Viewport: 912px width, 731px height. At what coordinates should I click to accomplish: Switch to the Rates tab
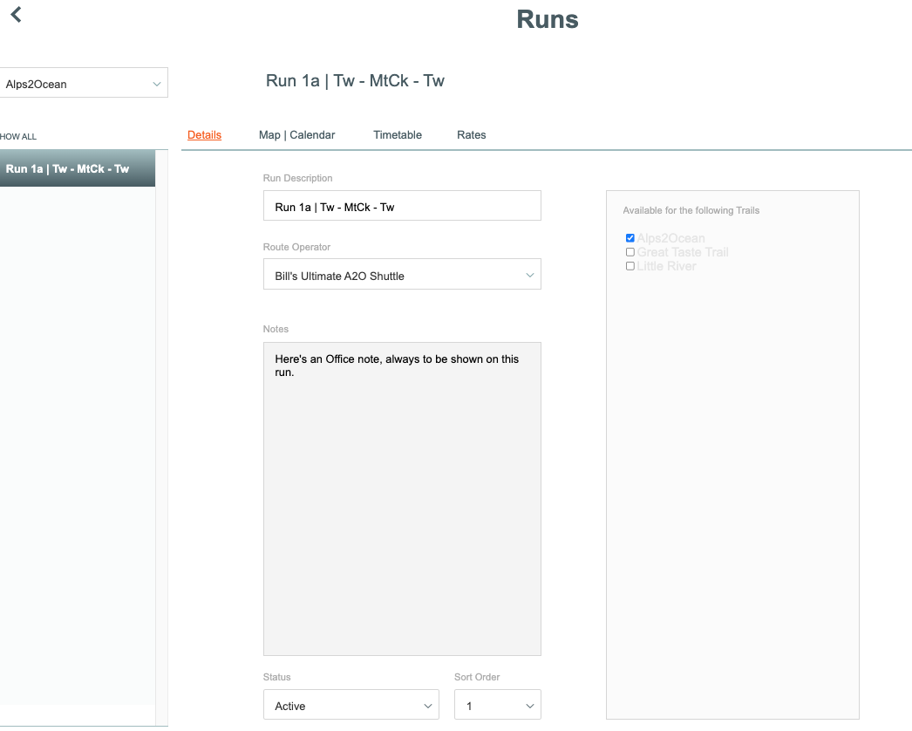click(471, 135)
